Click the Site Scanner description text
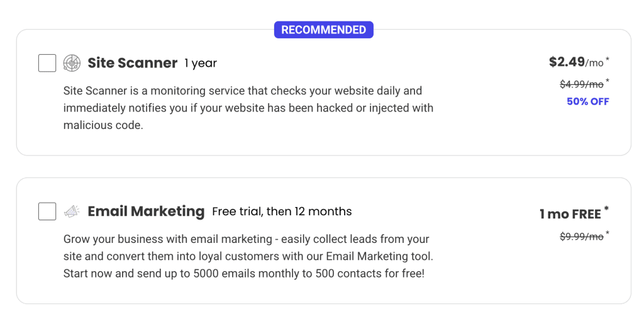 (x=248, y=108)
